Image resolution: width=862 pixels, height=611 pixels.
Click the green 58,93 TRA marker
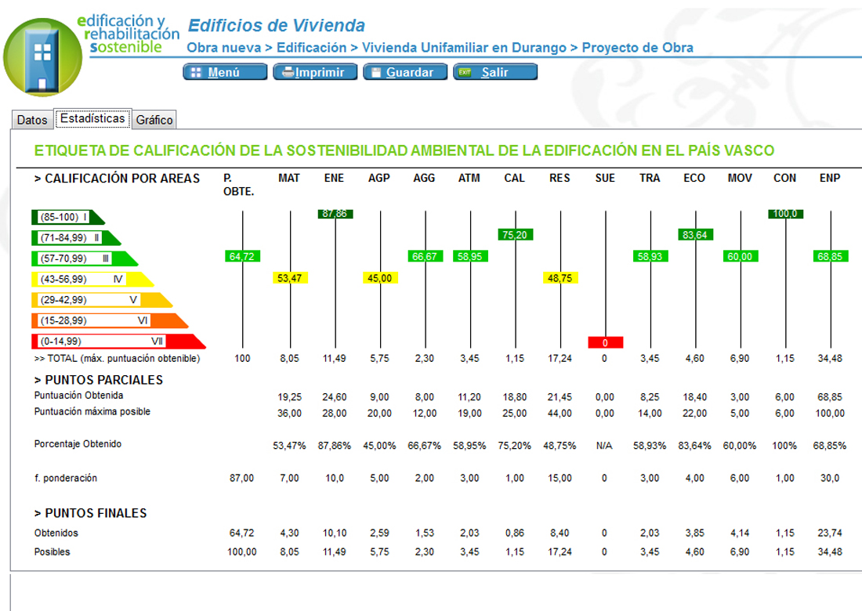650,257
